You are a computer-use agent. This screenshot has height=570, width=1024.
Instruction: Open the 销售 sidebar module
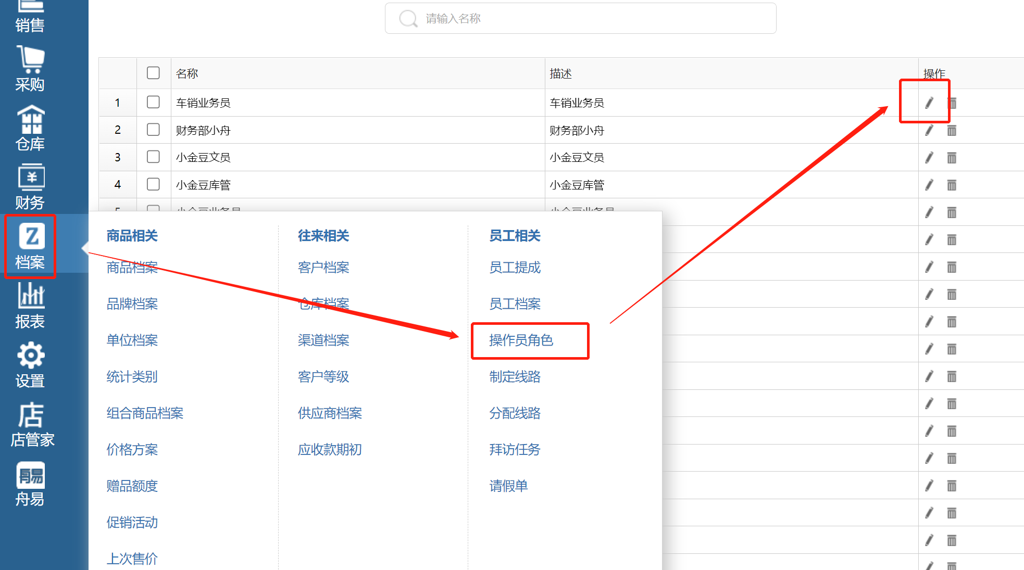click(30, 17)
